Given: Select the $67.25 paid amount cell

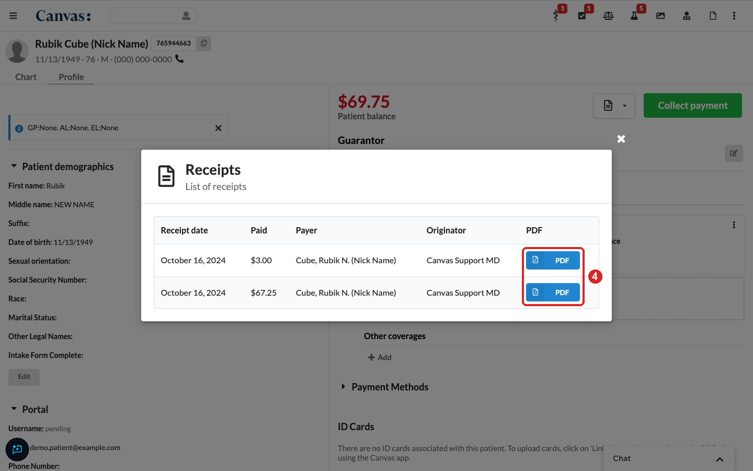Looking at the screenshot, I should [264, 293].
